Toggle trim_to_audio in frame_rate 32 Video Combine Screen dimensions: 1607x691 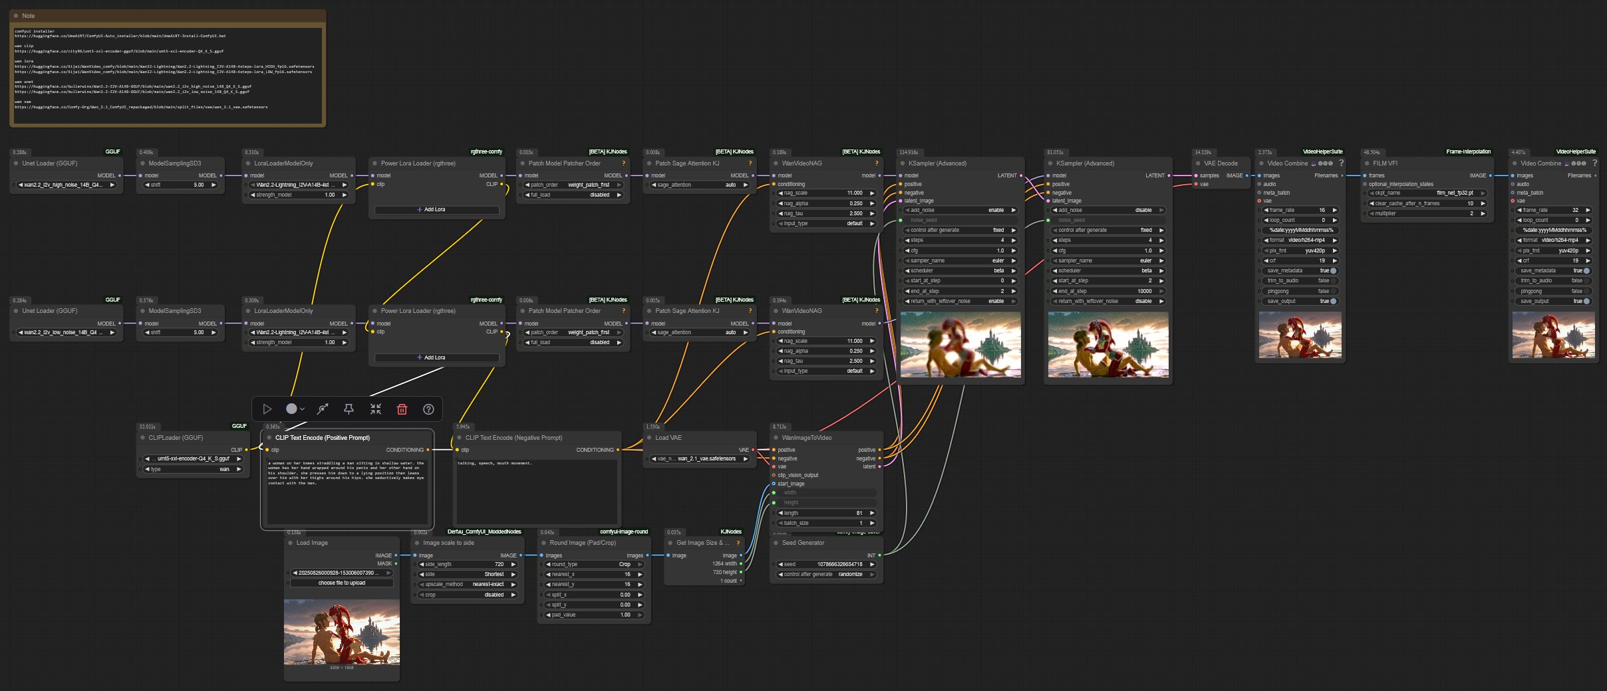(x=1553, y=281)
